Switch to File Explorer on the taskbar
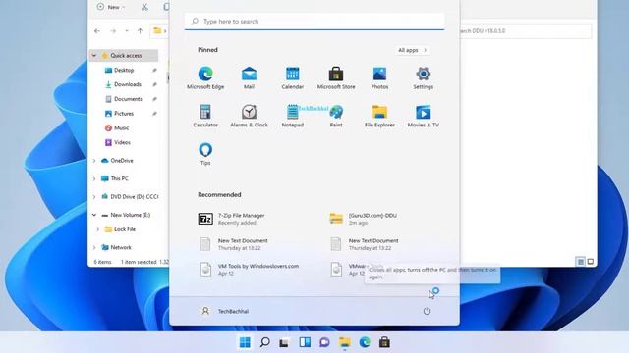Image resolution: width=629 pixels, height=353 pixels. tap(345, 342)
